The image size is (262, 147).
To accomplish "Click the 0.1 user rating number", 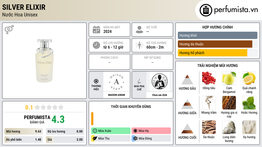I will coord(29,107).
